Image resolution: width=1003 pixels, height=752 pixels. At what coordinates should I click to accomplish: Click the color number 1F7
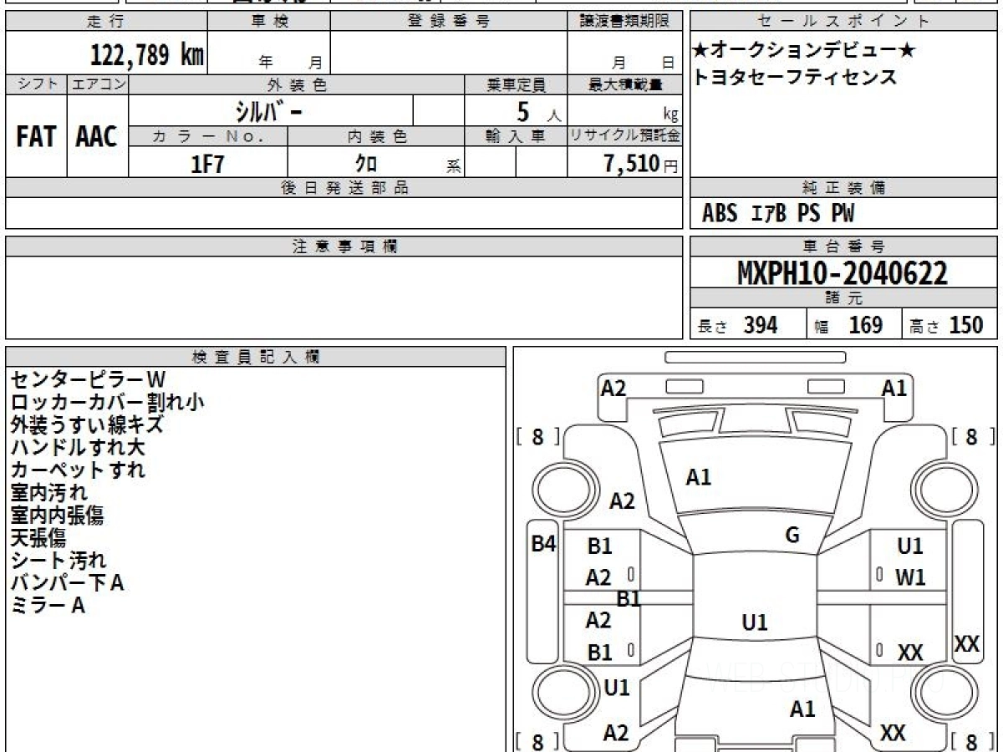tap(207, 164)
